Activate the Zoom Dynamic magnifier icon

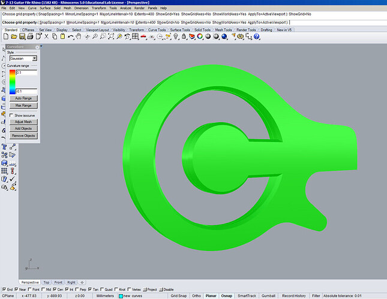95,37
